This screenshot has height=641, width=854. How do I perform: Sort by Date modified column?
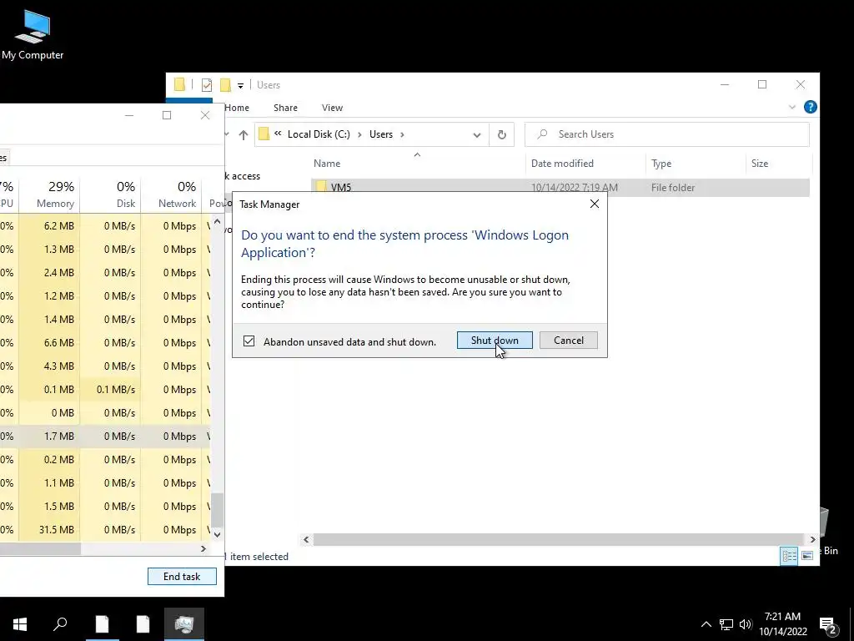(562, 164)
